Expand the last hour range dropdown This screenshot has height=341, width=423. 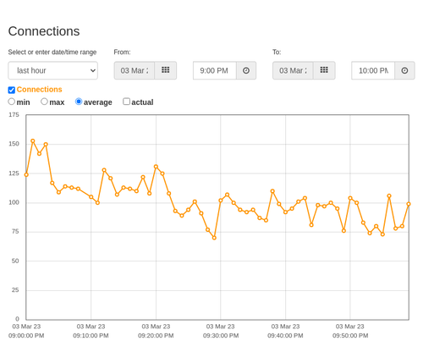click(53, 70)
